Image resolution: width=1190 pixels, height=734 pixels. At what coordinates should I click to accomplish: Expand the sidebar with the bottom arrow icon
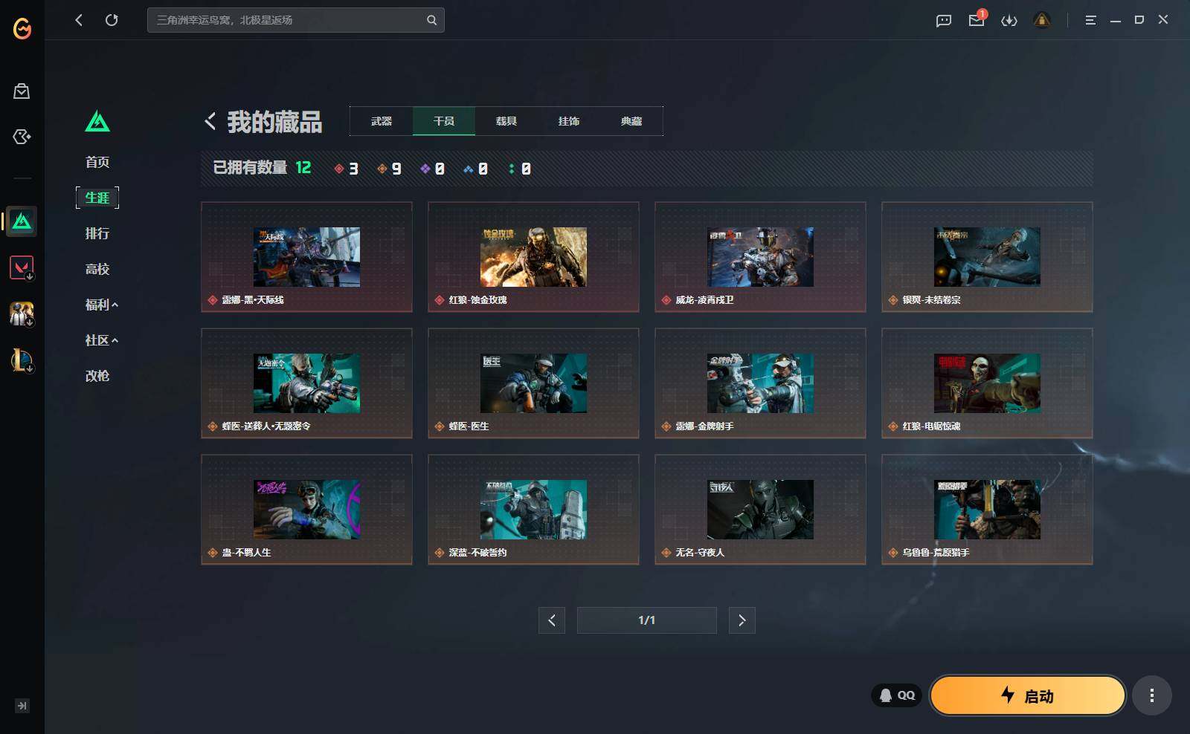[x=22, y=706]
